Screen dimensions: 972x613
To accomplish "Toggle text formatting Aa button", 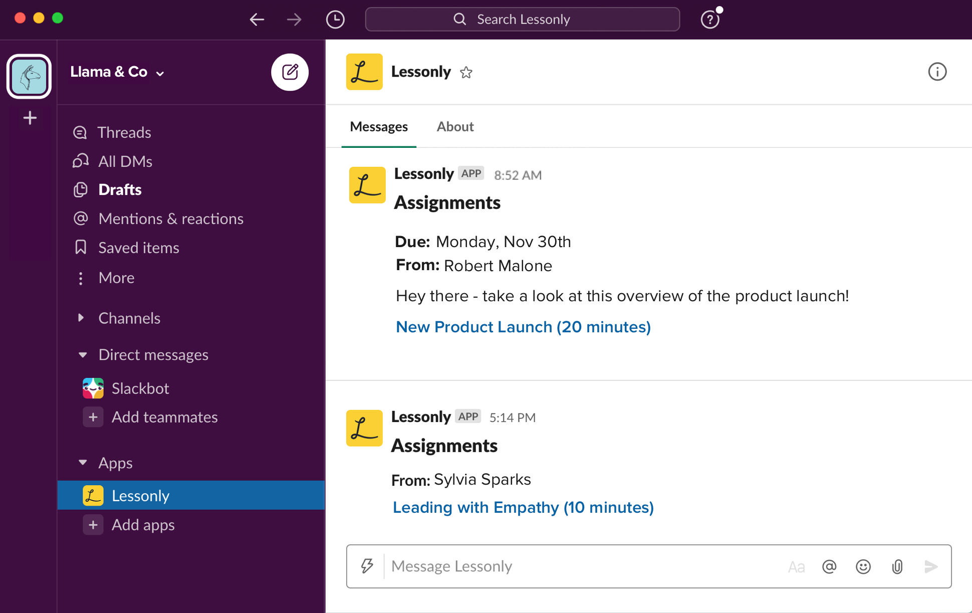I will coord(796,567).
